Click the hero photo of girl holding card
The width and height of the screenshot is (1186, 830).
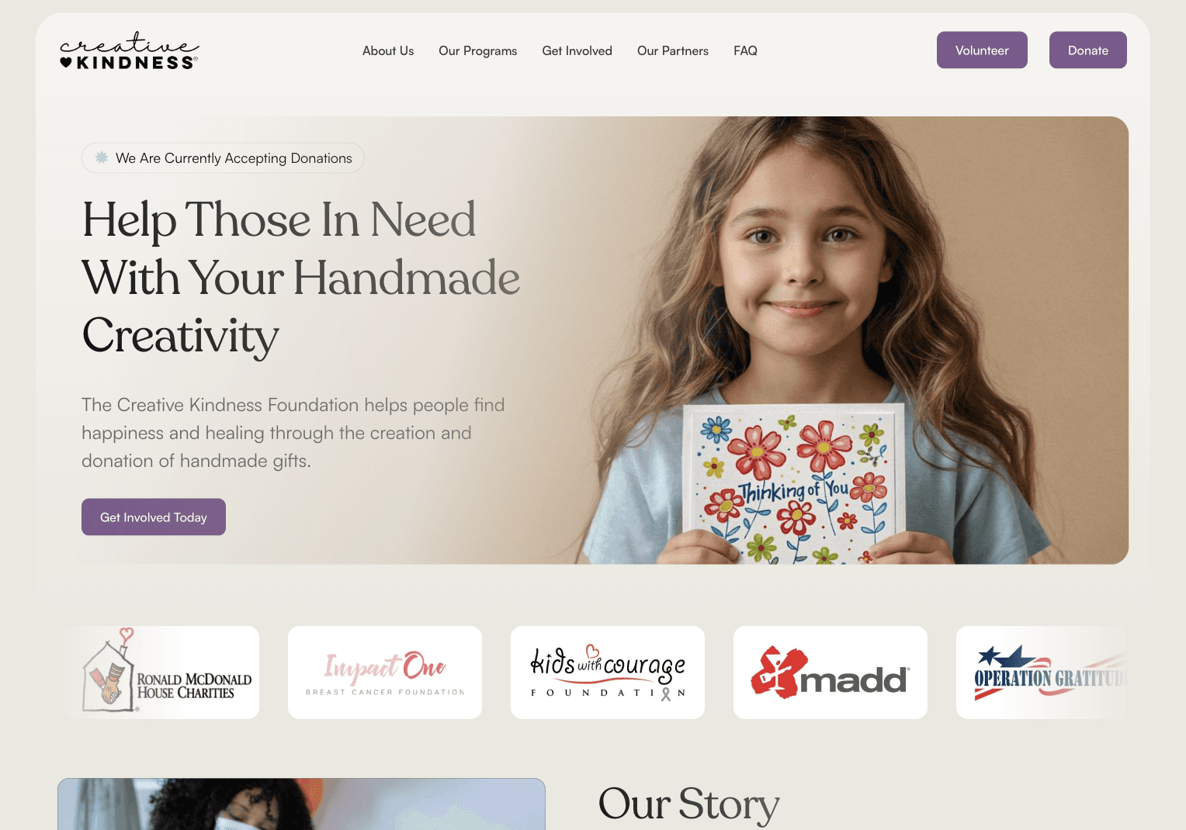[838, 340]
